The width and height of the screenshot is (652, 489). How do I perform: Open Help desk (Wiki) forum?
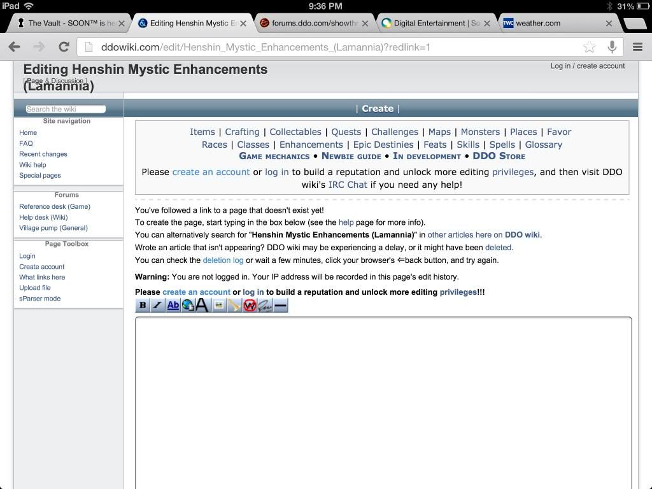tap(43, 217)
